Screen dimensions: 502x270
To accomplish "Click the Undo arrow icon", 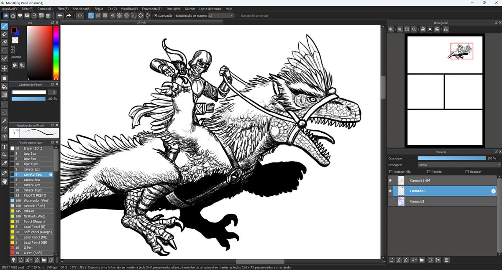I will point(60,15).
